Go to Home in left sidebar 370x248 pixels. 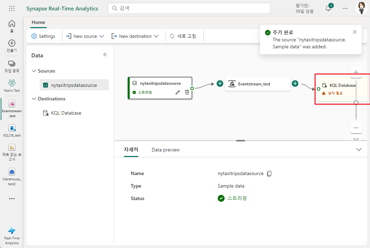click(12, 26)
